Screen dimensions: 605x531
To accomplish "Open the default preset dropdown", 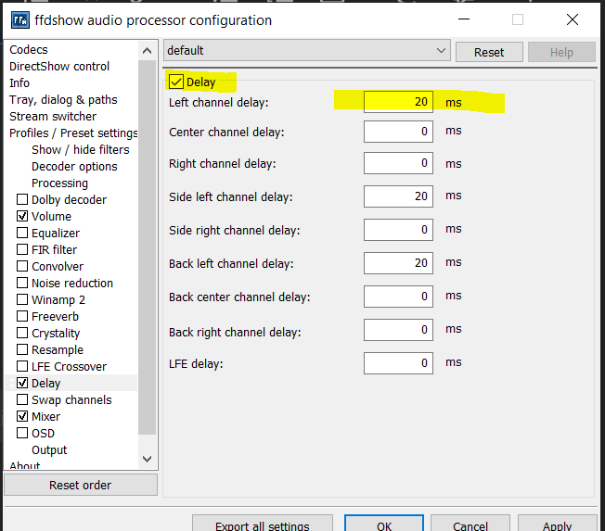I will (x=307, y=50).
